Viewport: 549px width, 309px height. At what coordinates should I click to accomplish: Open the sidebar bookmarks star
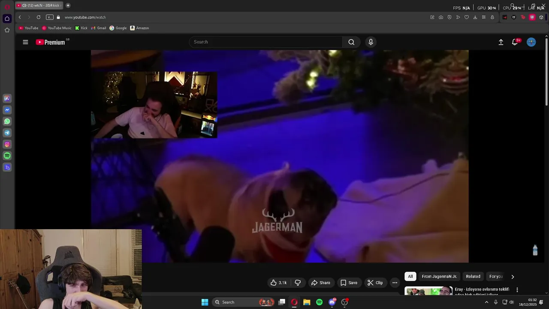(7, 30)
